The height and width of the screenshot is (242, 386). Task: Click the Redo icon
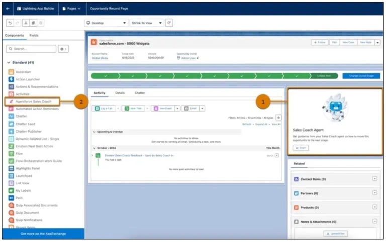click(x=17, y=23)
